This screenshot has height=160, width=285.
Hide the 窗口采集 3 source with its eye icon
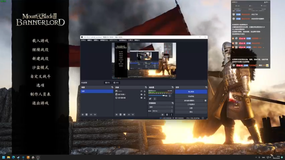pyautogui.click(x=141, y=95)
